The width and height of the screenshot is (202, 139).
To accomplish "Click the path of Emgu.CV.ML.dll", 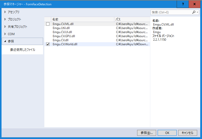I will pos(132,24).
